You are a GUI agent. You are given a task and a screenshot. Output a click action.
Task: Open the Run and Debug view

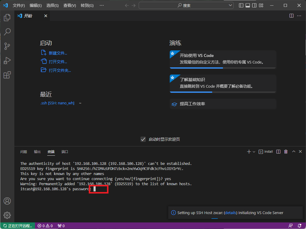7,61
